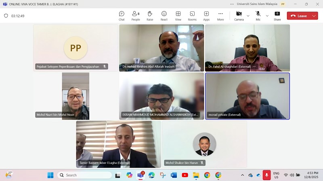This screenshot has width=323, height=181.
Task: Click the shield security icon beside timer
Action: 6,16
